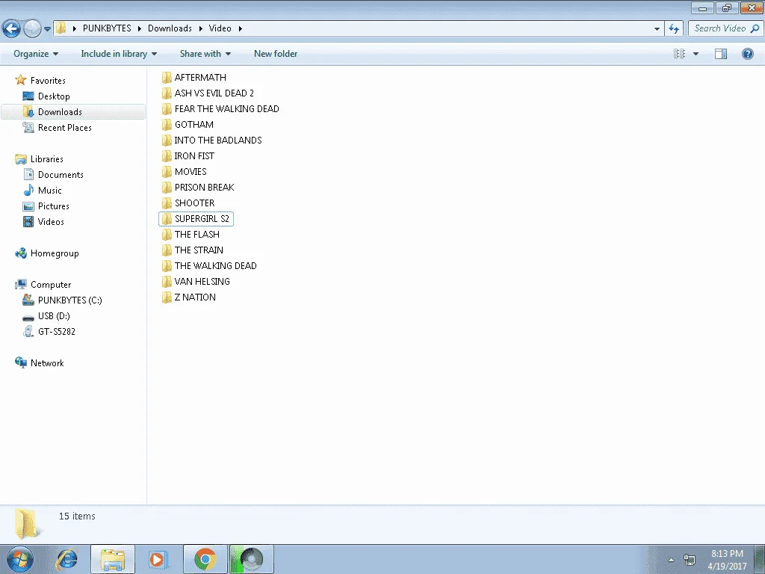Click the Refresh button beside address bar

pos(674,28)
